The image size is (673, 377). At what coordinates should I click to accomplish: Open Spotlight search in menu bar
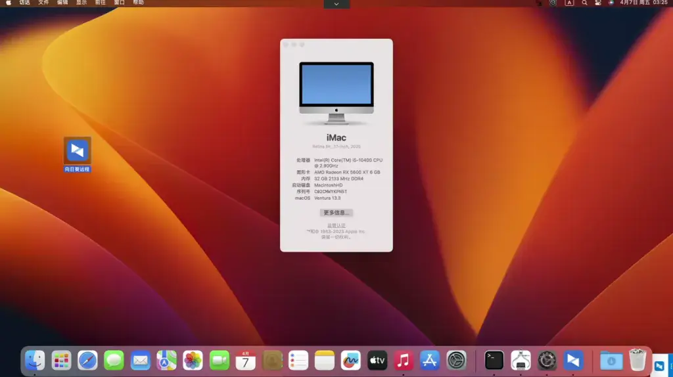(x=584, y=3)
